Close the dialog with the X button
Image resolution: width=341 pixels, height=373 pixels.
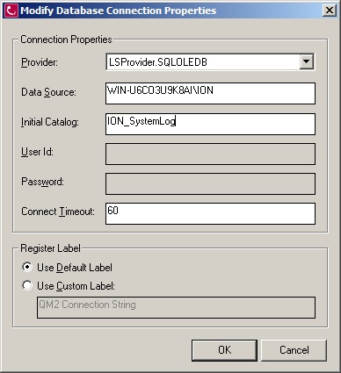[x=330, y=11]
